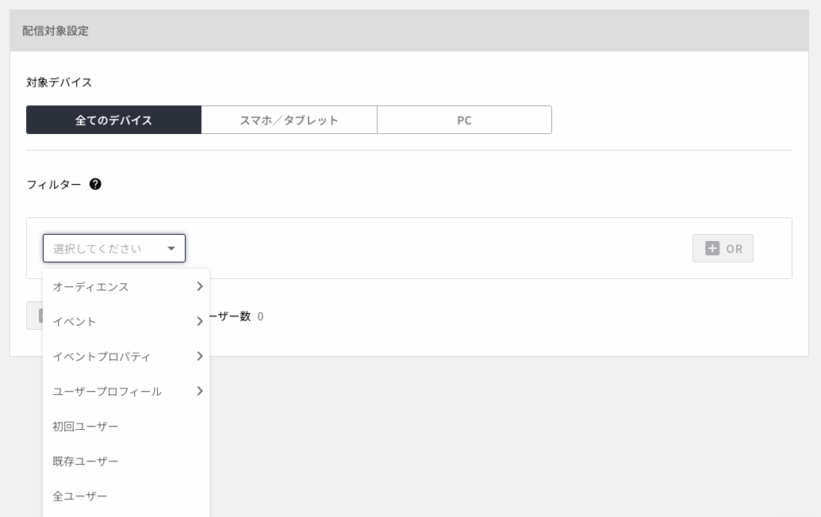Pick 全ユーザー filter option
This screenshot has height=517, width=821.
(125, 496)
